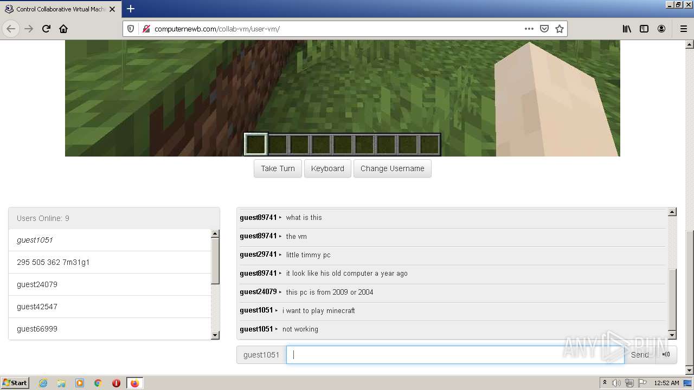Open tracking protection shield icon
Image resolution: width=694 pixels, height=390 pixels.
pyautogui.click(x=131, y=29)
